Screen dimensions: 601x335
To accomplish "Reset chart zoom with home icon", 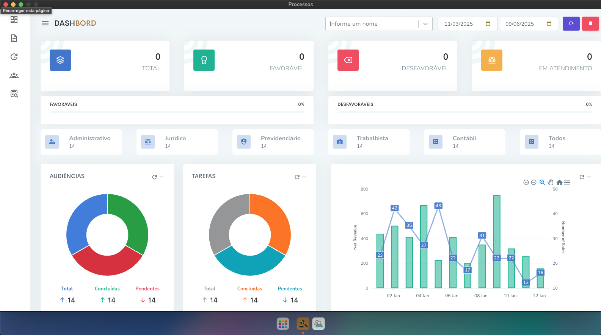I will pos(559,182).
